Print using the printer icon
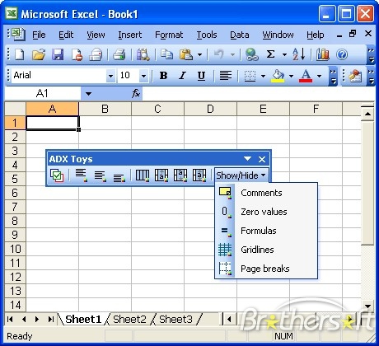 click(x=119, y=54)
